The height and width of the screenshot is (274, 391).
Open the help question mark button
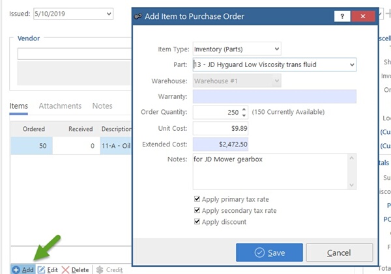point(342,16)
